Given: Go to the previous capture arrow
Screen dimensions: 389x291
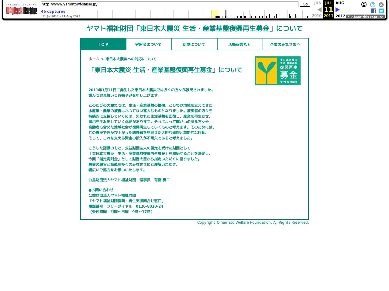Looking at the screenshot, I should 319,10.
